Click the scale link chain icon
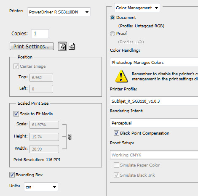This screenshot has height=196, width=198. [x=70, y=137]
